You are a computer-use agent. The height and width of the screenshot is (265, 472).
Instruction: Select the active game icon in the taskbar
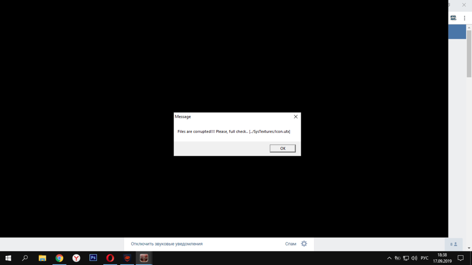point(144,258)
